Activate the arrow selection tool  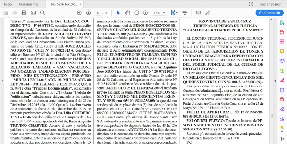pyautogui.click(x=118, y=13)
